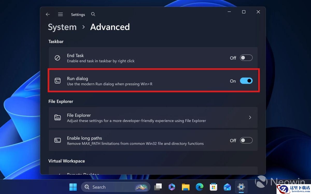Click the File Explorer section heading

point(61,101)
